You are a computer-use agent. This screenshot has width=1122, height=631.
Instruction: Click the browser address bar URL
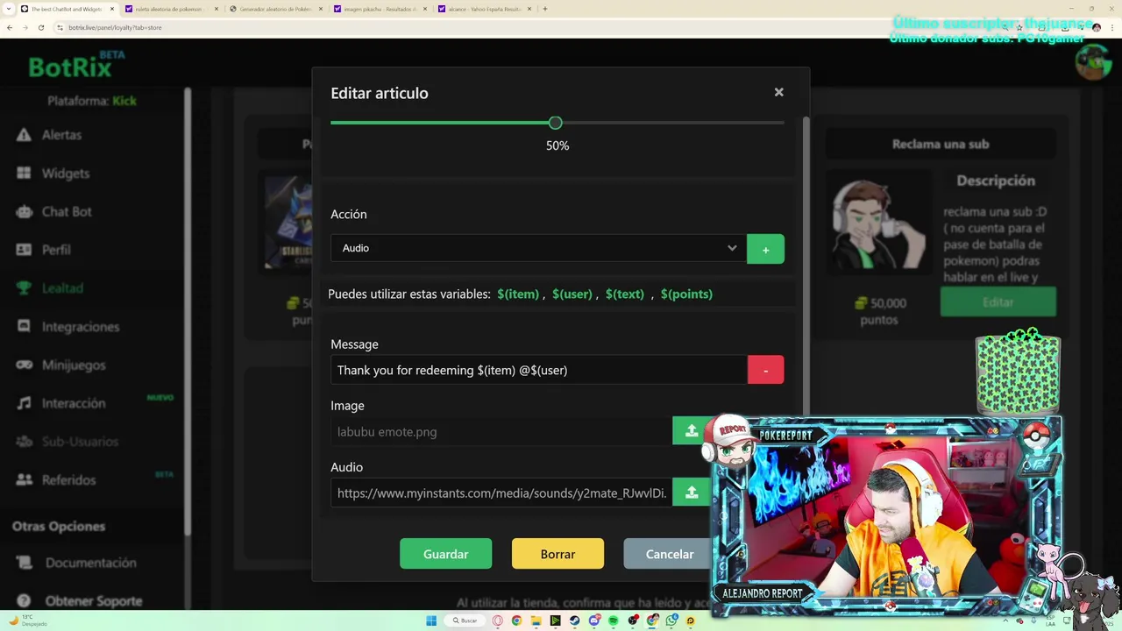(115, 27)
